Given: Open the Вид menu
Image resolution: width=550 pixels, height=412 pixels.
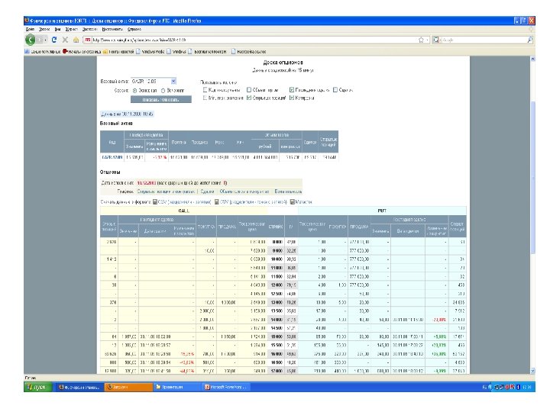Looking at the screenshot, I should point(58,29).
